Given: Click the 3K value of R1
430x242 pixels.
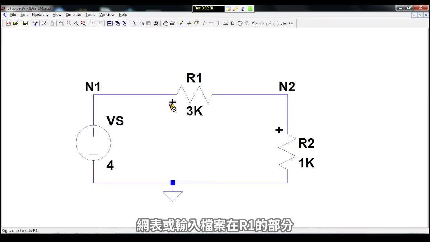Looking at the screenshot, I should (x=195, y=111).
